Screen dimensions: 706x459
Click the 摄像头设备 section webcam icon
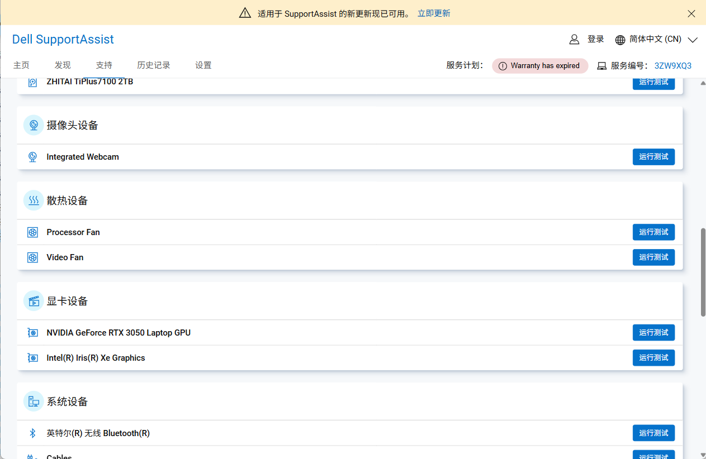coord(34,125)
